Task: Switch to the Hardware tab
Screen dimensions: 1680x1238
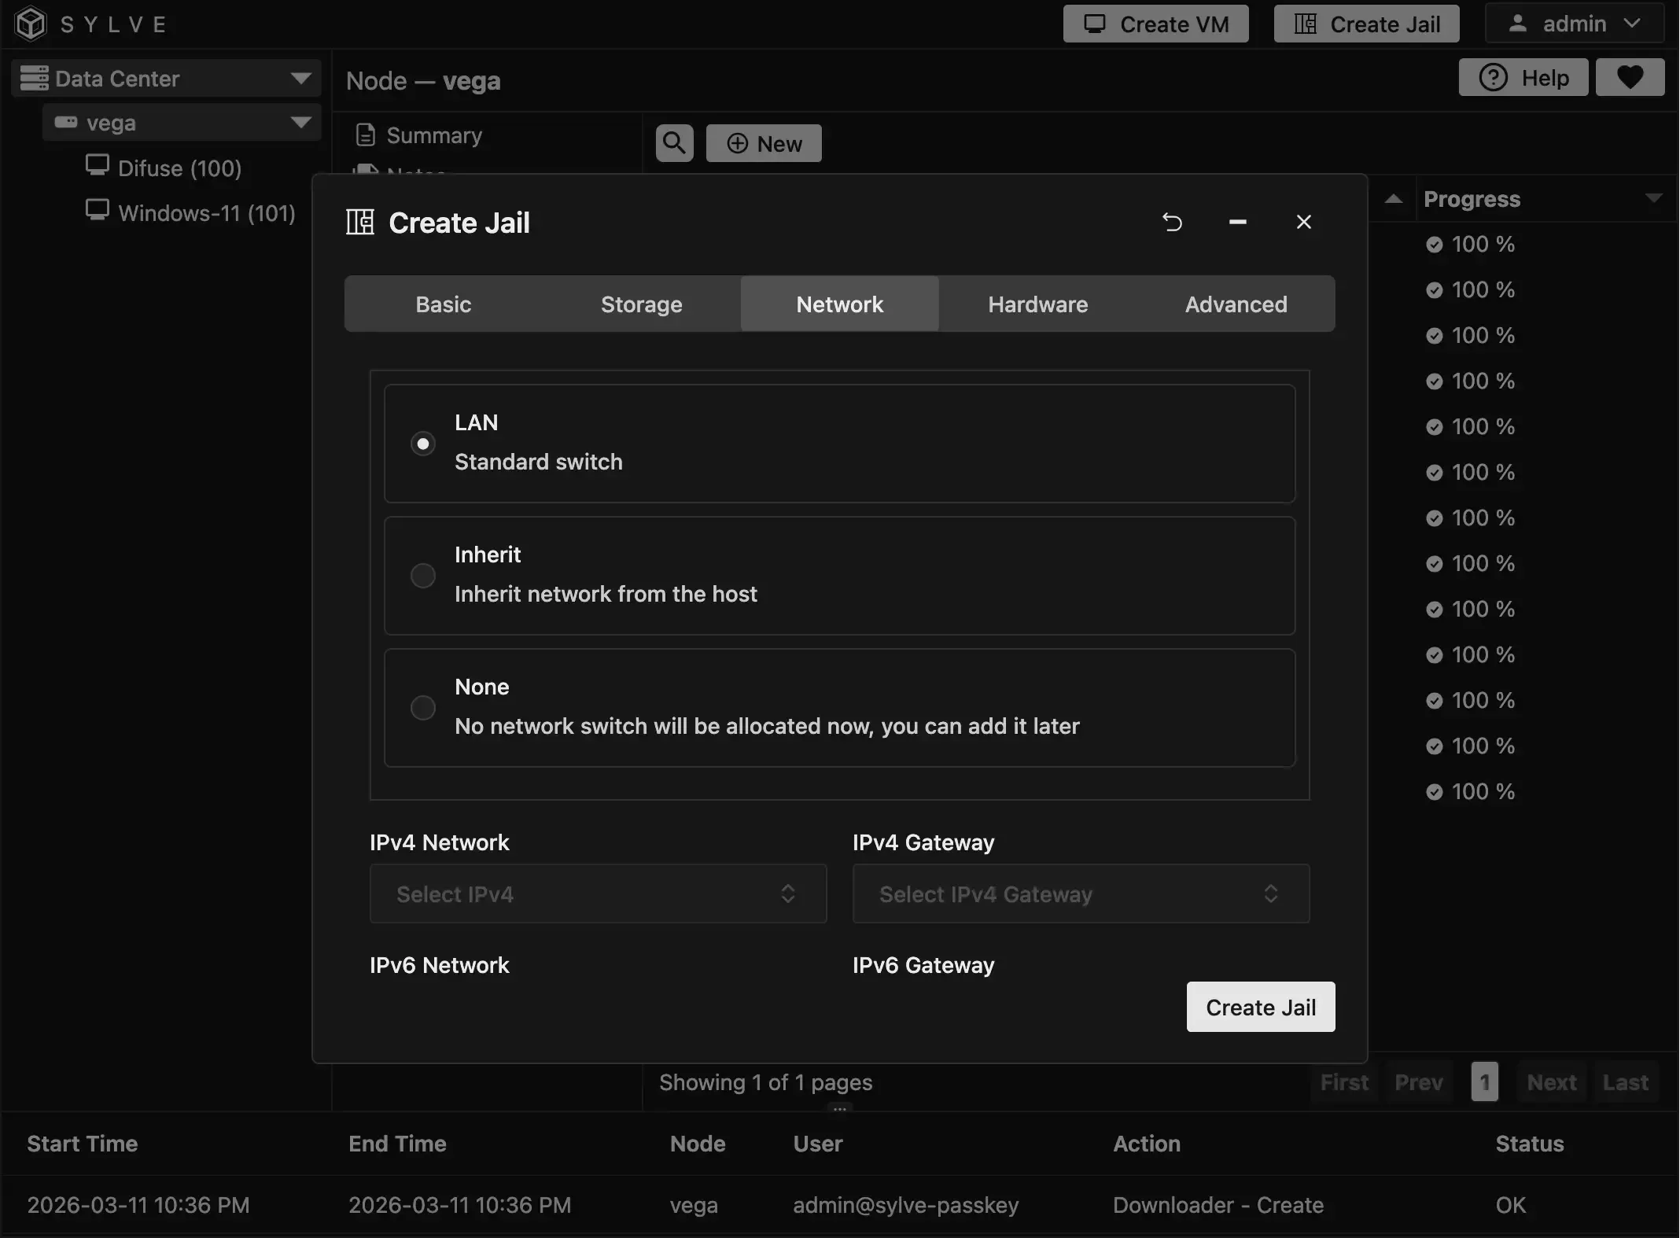Action: [1037, 304]
